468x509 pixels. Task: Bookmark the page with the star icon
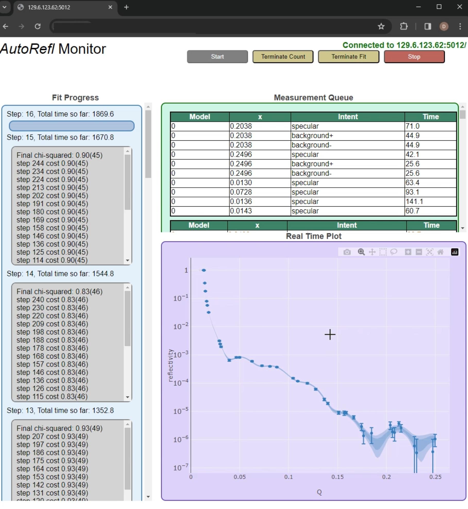(381, 27)
